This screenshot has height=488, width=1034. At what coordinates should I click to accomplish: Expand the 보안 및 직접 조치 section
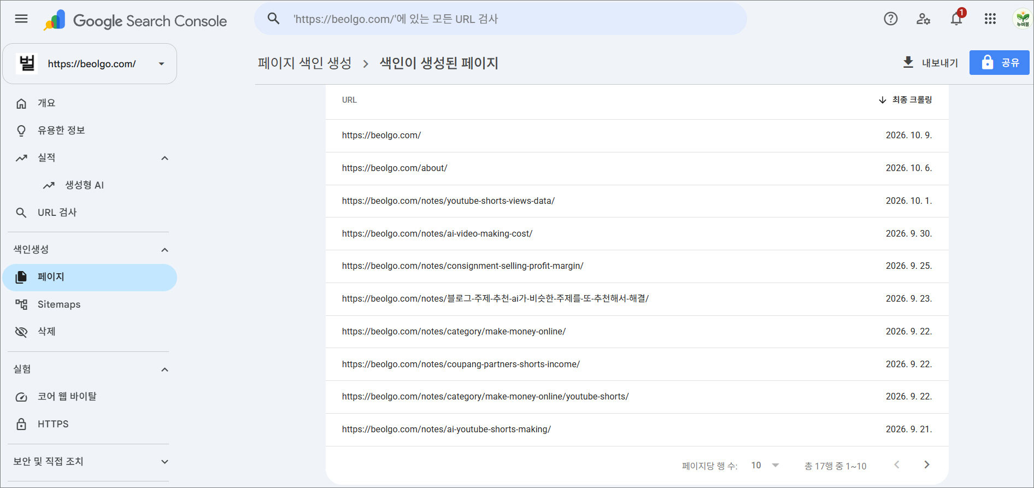[x=164, y=462]
